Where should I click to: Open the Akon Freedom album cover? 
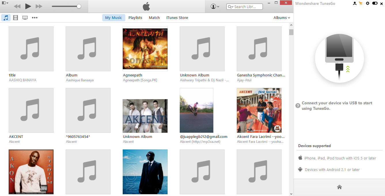[x=145, y=172]
